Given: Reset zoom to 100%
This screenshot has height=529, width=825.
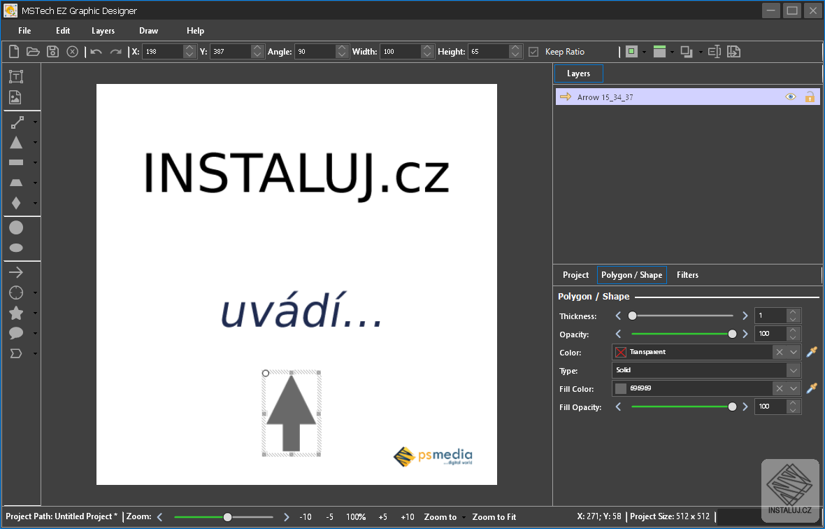Looking at the screenshot, I should (356, 517).
